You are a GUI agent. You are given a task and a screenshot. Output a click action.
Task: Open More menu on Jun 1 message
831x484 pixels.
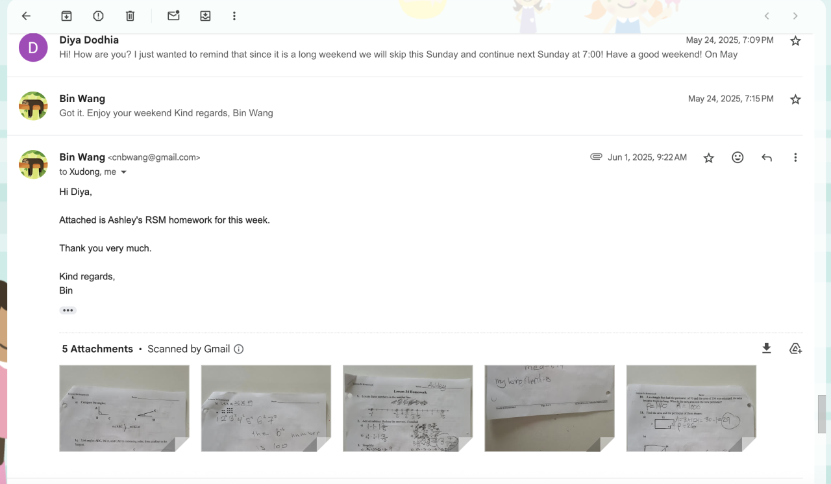pos(795,157)
